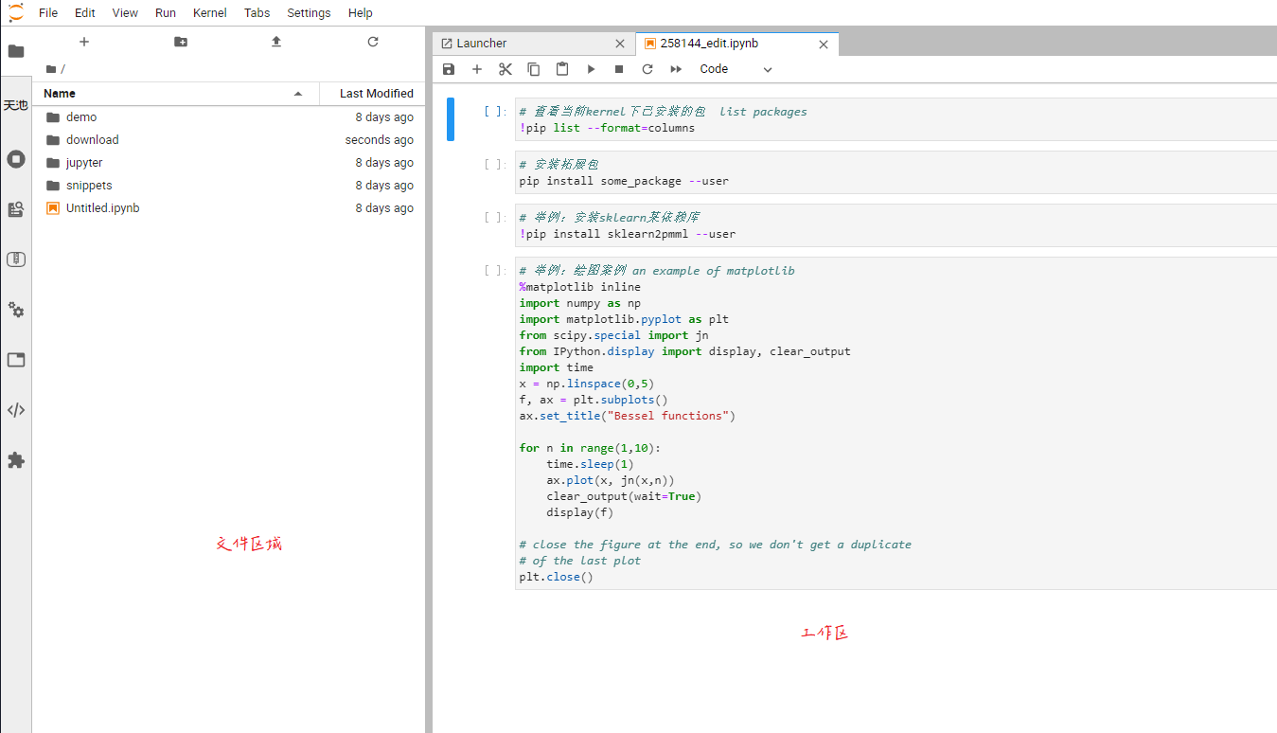Select the snippets folder
This screenshot has height=733, width=1277.
tap(228, 186)
